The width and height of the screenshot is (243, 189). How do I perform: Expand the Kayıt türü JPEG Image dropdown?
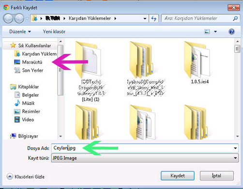pos(145,158)
